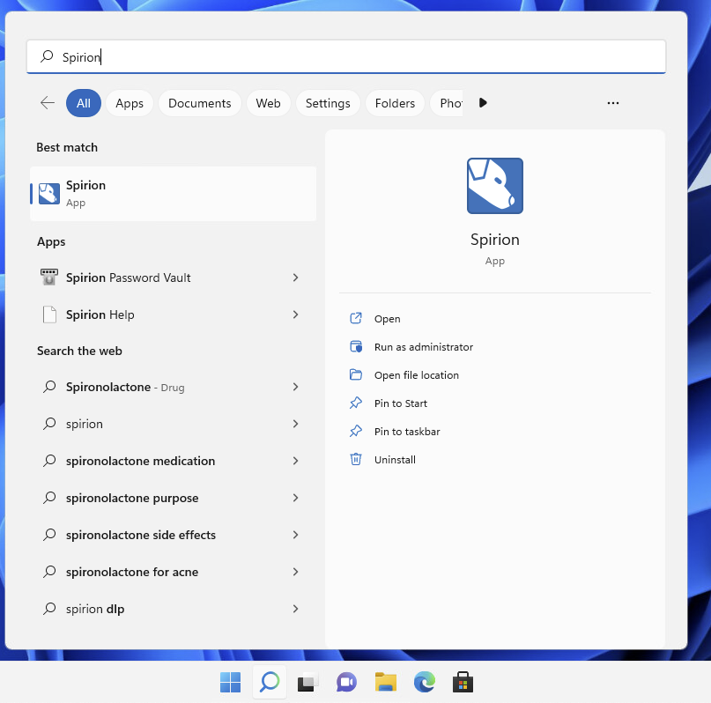Click the magnifier icon in the search box
711x703 pixels.
pos(47,56)
